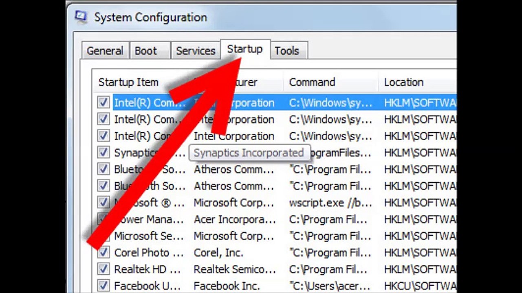
Task: Click the Acer Incorpora... manufacturer cell
Action: [x=235, y=219]
